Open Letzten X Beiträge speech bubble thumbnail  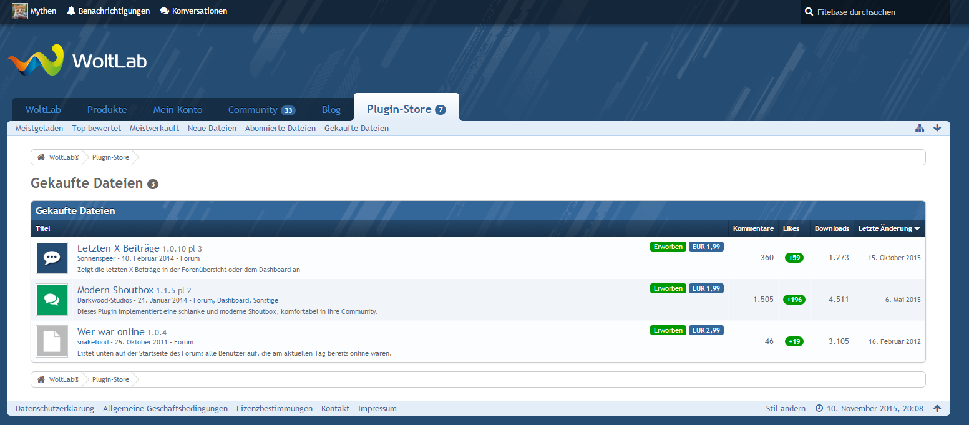(x=52, y=258)
